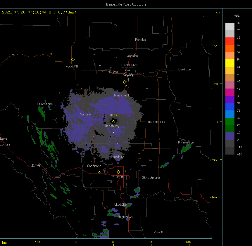This screenshot has width=252, height=246.
Task: Click the Vulcan label
Action: [159, 231]
